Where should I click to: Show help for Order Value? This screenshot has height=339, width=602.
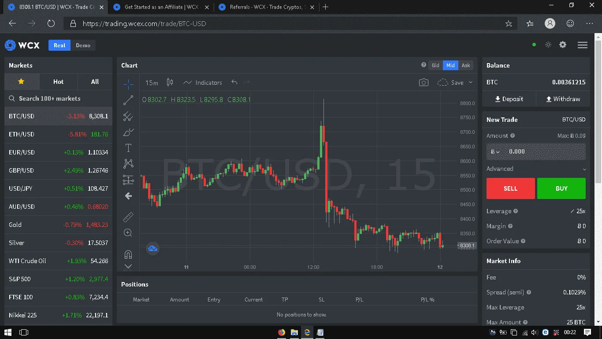[523, 241]
